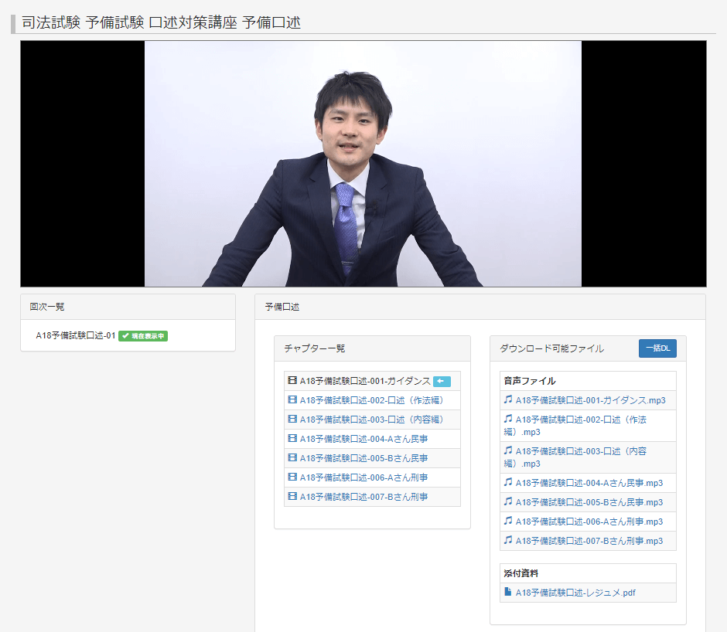Open chapter 005-Bさん民事 video

[x=363, y=458]
